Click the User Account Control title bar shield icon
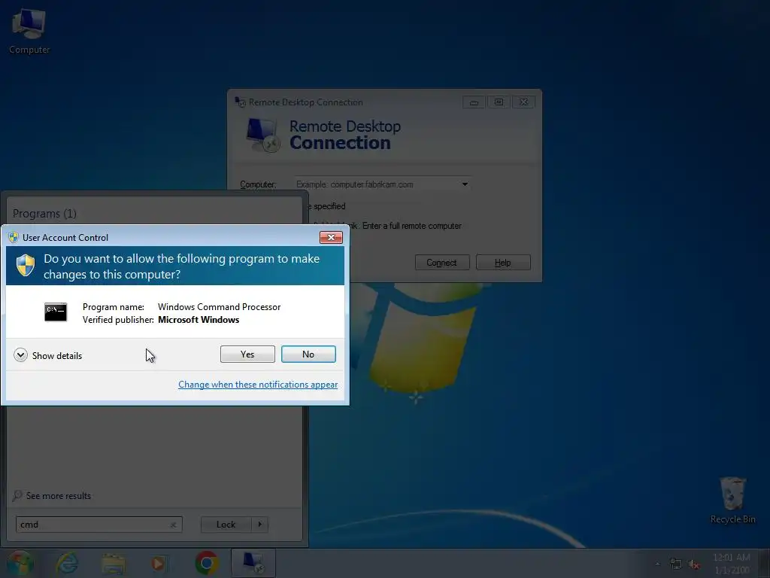Viewport: 770px width, 578px height. tap(14, 237)
